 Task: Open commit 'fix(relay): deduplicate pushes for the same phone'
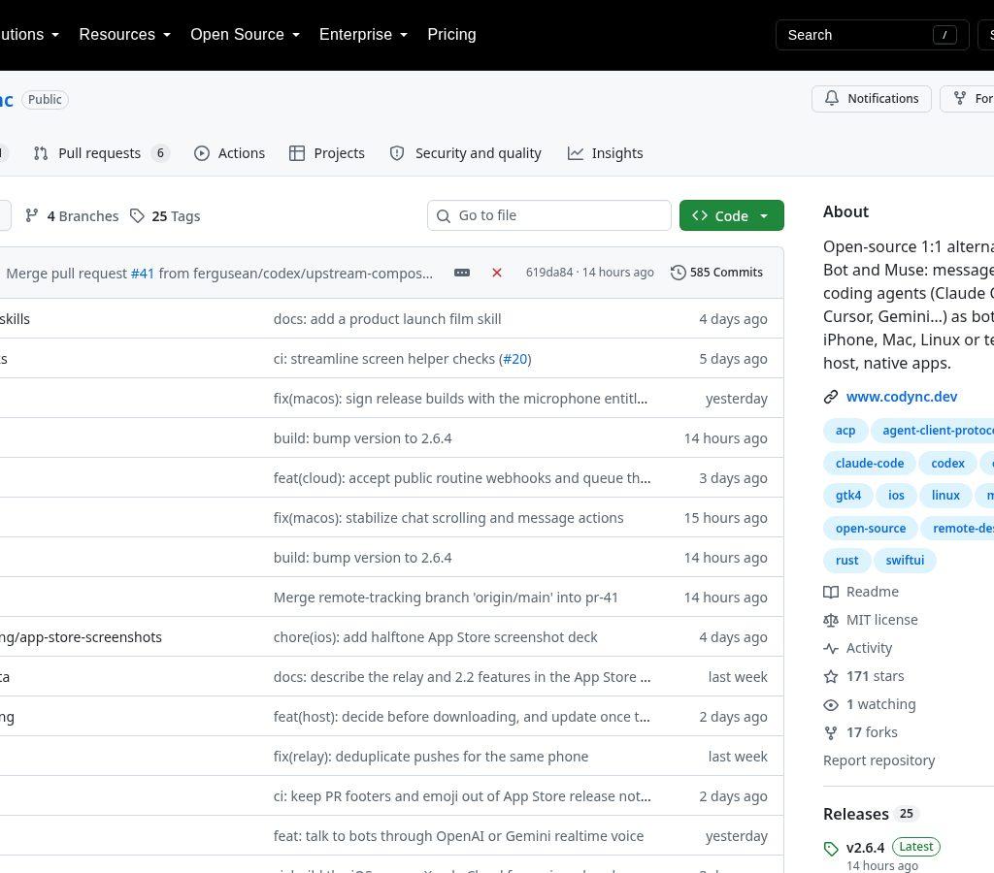431,757
